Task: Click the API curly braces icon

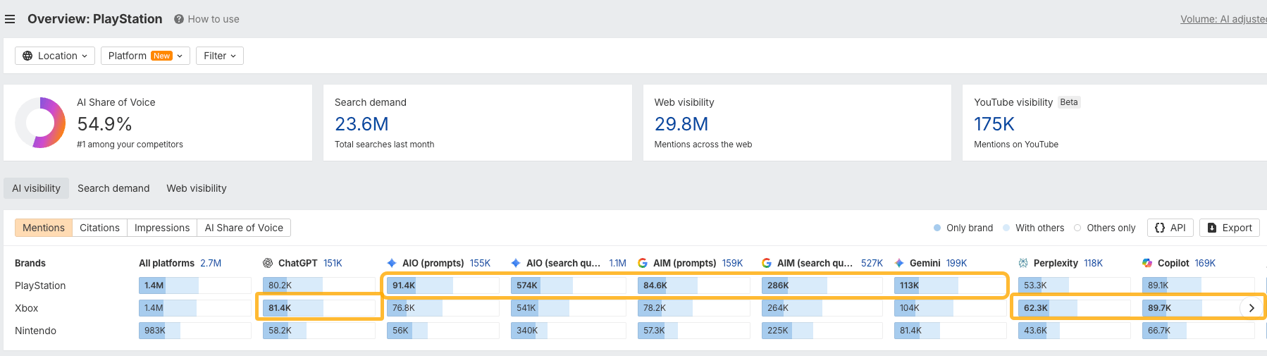Action: 1160,228
